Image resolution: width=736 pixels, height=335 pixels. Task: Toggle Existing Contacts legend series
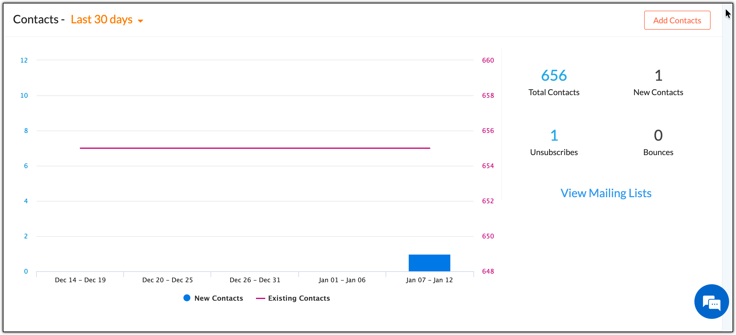[x=299, y=298]
